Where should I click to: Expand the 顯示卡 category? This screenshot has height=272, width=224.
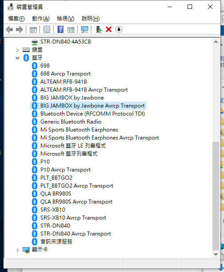coord(17,250)
